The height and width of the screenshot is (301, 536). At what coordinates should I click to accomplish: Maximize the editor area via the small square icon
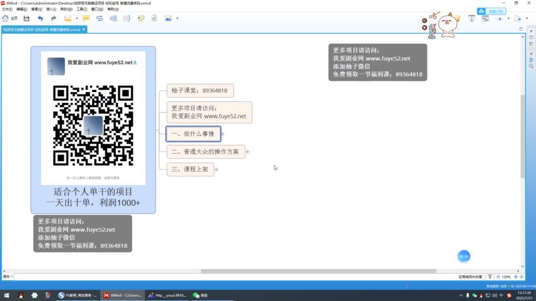(521, 30)
